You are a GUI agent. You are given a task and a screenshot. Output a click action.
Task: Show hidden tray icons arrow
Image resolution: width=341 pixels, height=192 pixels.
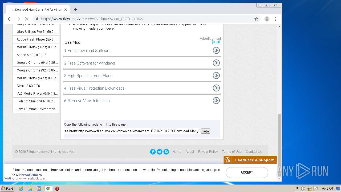[x=297, y=189]
